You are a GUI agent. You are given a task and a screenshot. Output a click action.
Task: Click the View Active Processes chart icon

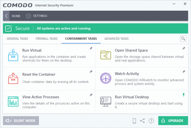[x=13, y=102]
